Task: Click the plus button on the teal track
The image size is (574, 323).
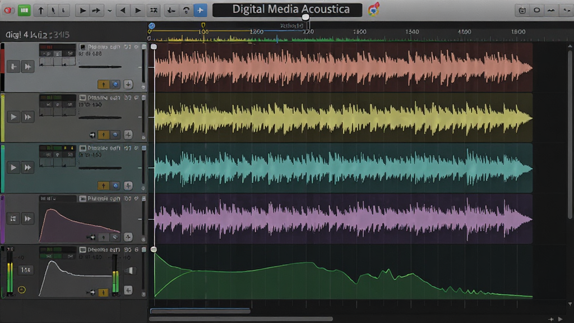Action: point(128,186)
